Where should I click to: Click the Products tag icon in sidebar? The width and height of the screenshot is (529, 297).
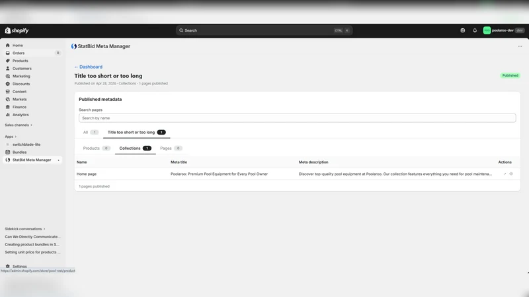pyautogui.click(x=8, y=61)
